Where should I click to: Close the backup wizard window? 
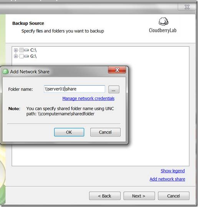pos(187,7)
